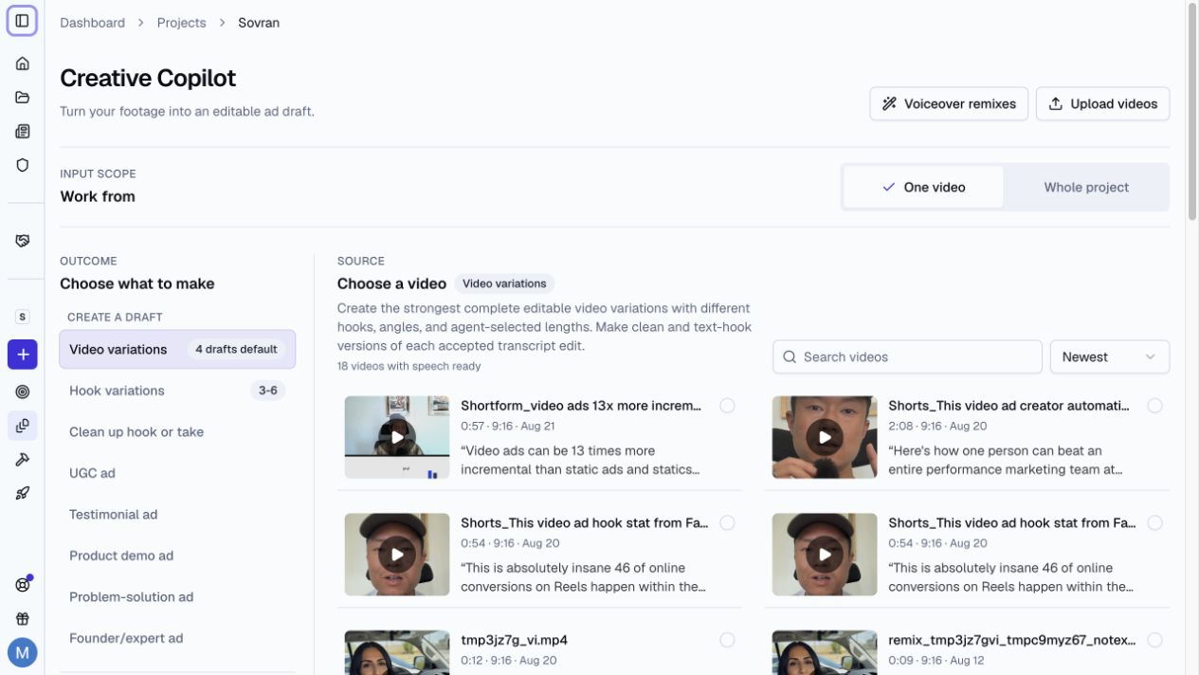Select Testimonial ad outcome
Screen dimensions: 1199x675
click(177, 515)
